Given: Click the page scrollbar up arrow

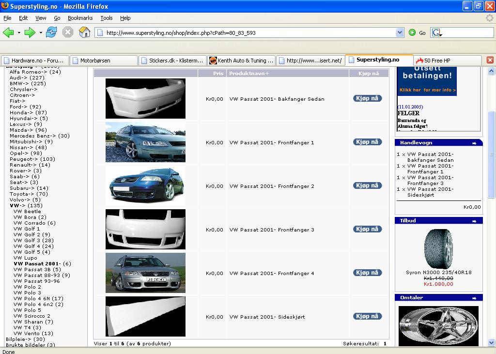Looking at the screenshot, I should pos(491,71).
